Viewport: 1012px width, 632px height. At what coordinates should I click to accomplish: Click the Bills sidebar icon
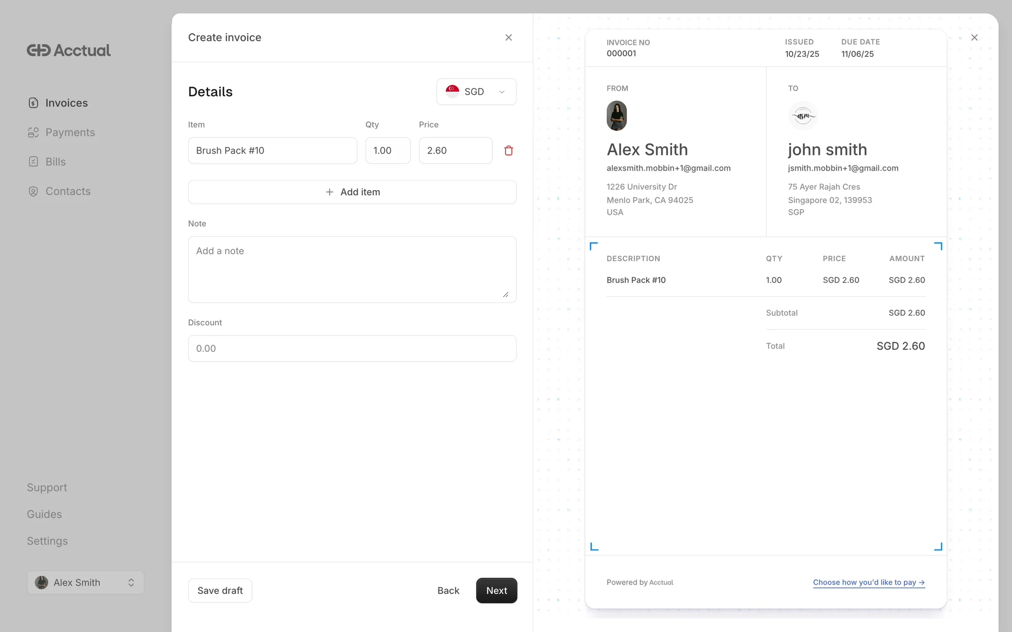click(33, 162)
